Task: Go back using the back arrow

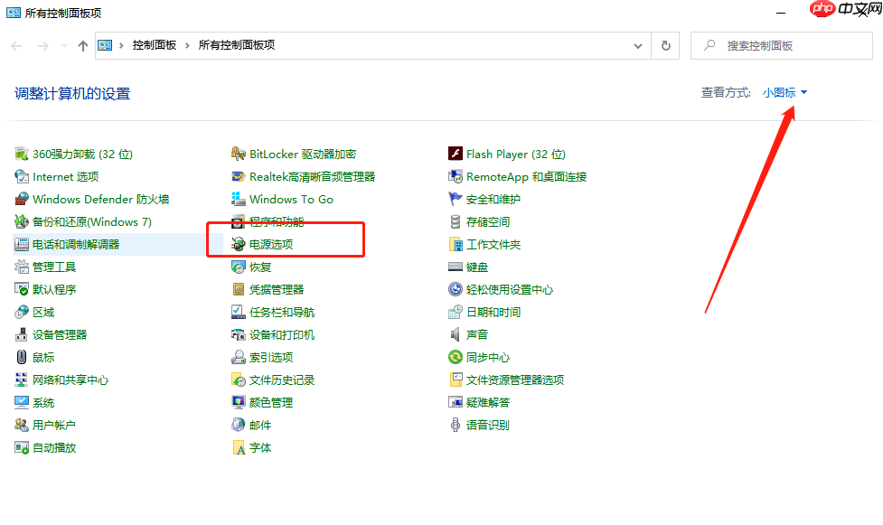Action: point(15,45)
